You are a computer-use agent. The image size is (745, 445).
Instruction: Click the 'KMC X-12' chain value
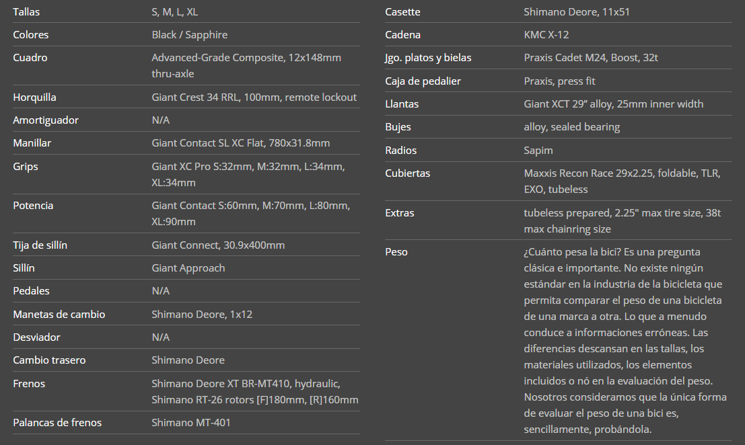point(546,35)
